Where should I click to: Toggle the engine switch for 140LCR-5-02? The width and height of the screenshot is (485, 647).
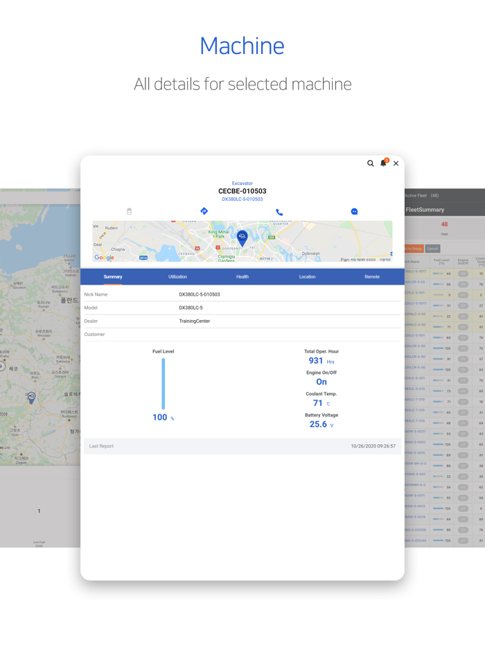click(x=463, y=284)
